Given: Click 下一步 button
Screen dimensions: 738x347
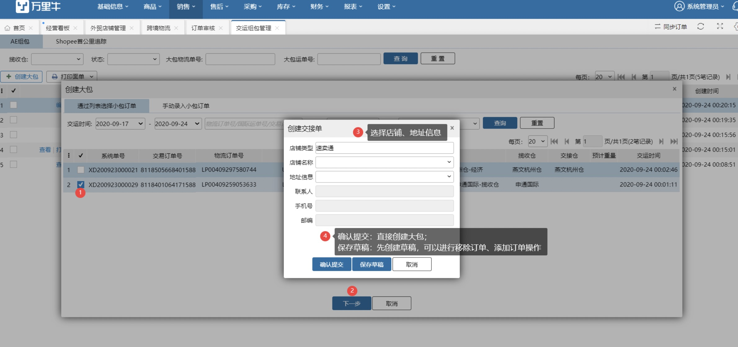Looking at the screenshot, I should point(352,303).
